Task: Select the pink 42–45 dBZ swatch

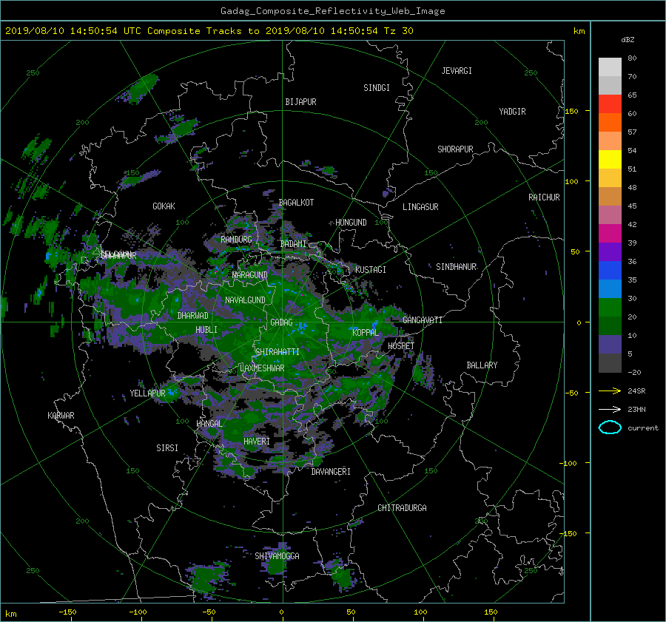Action: click(x=610, y=214)
